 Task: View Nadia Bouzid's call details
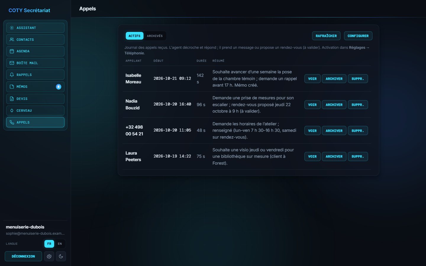tap(312, 105)
